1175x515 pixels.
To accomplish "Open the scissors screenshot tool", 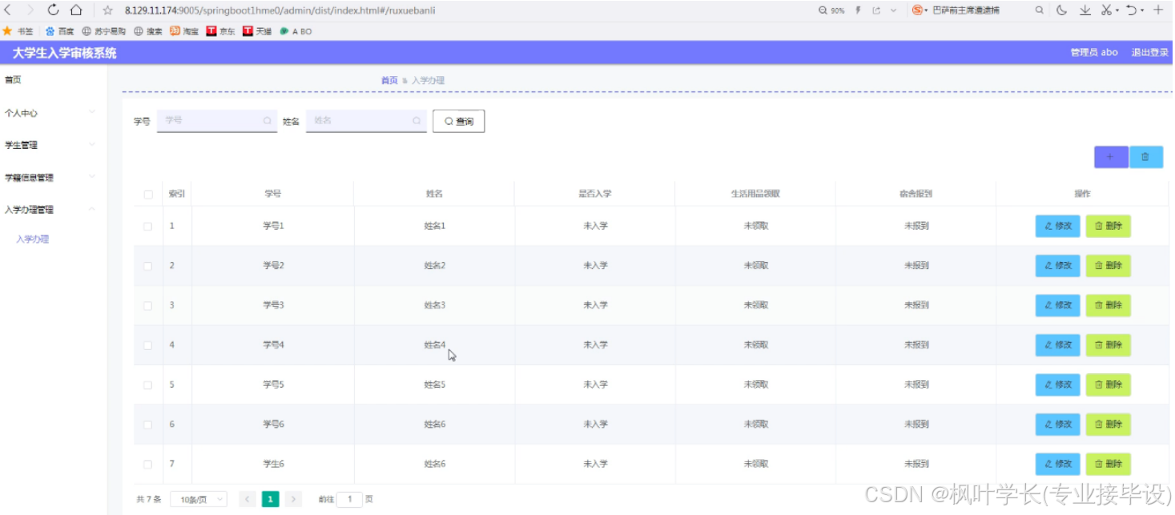I will click(x=1106, y=10).
